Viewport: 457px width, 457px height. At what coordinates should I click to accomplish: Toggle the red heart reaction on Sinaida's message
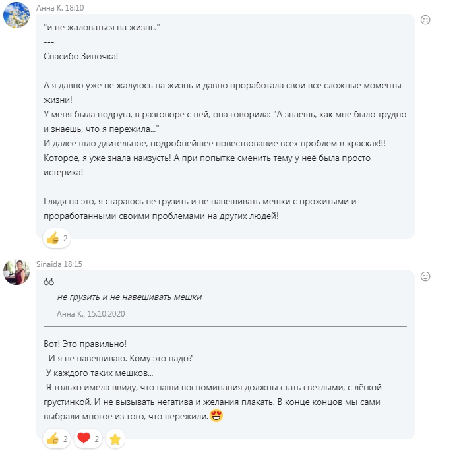point(88,439)
